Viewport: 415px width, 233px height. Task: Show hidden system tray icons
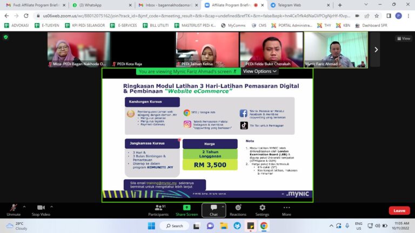(x=331, y=226)
